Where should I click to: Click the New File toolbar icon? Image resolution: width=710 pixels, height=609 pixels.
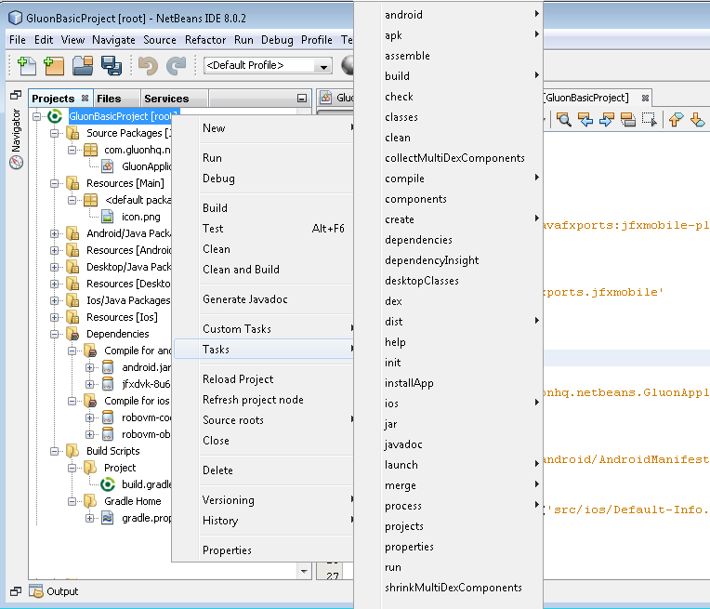pos(26,66)
